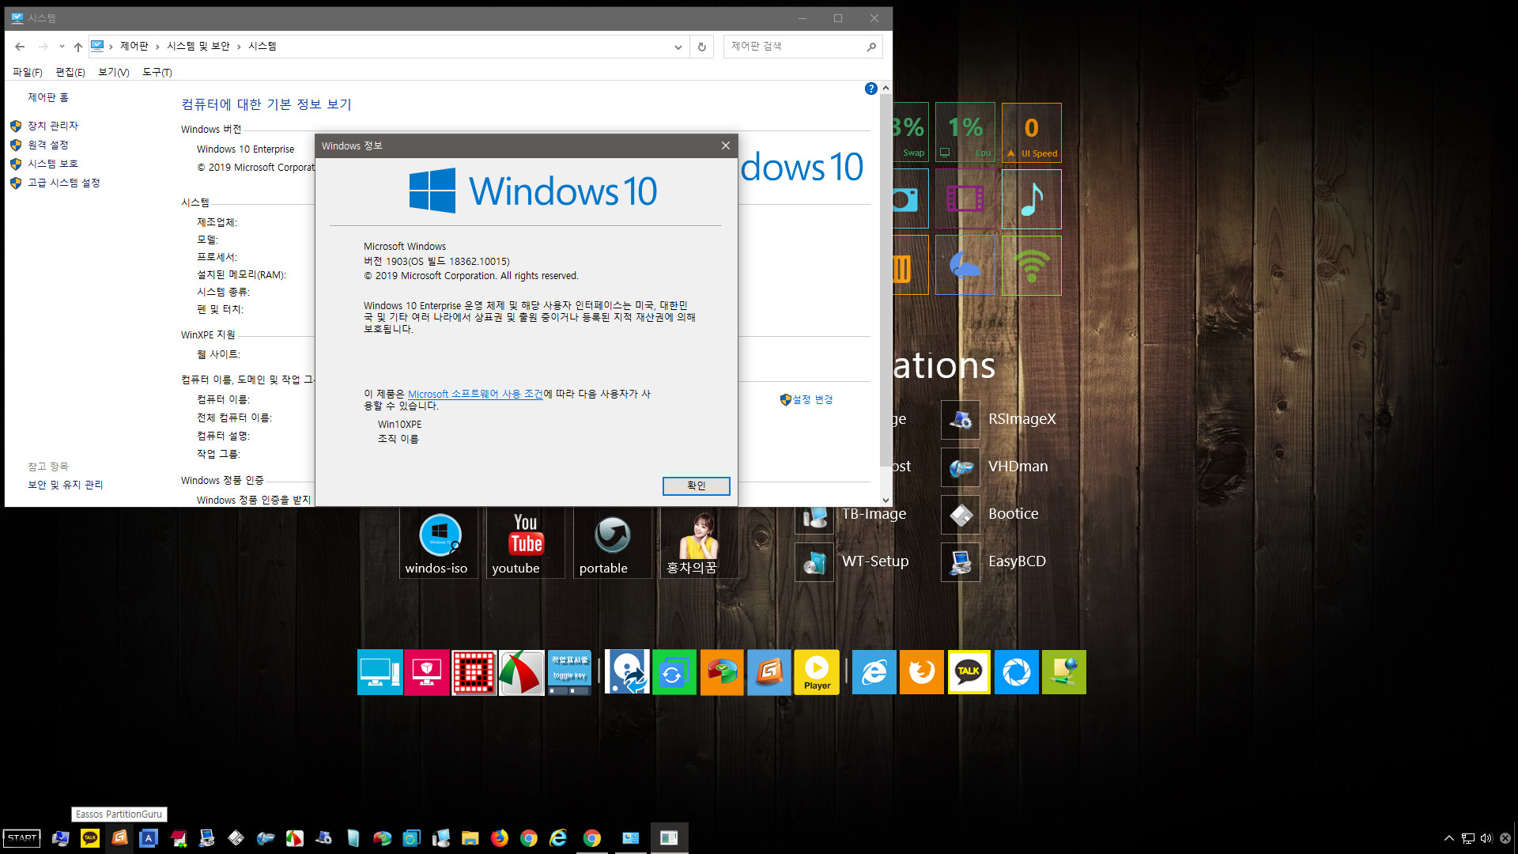1518x854 pixels.
Task: Select 시스템 및 보안 in the breadcrumb
Action: [198, 47]
